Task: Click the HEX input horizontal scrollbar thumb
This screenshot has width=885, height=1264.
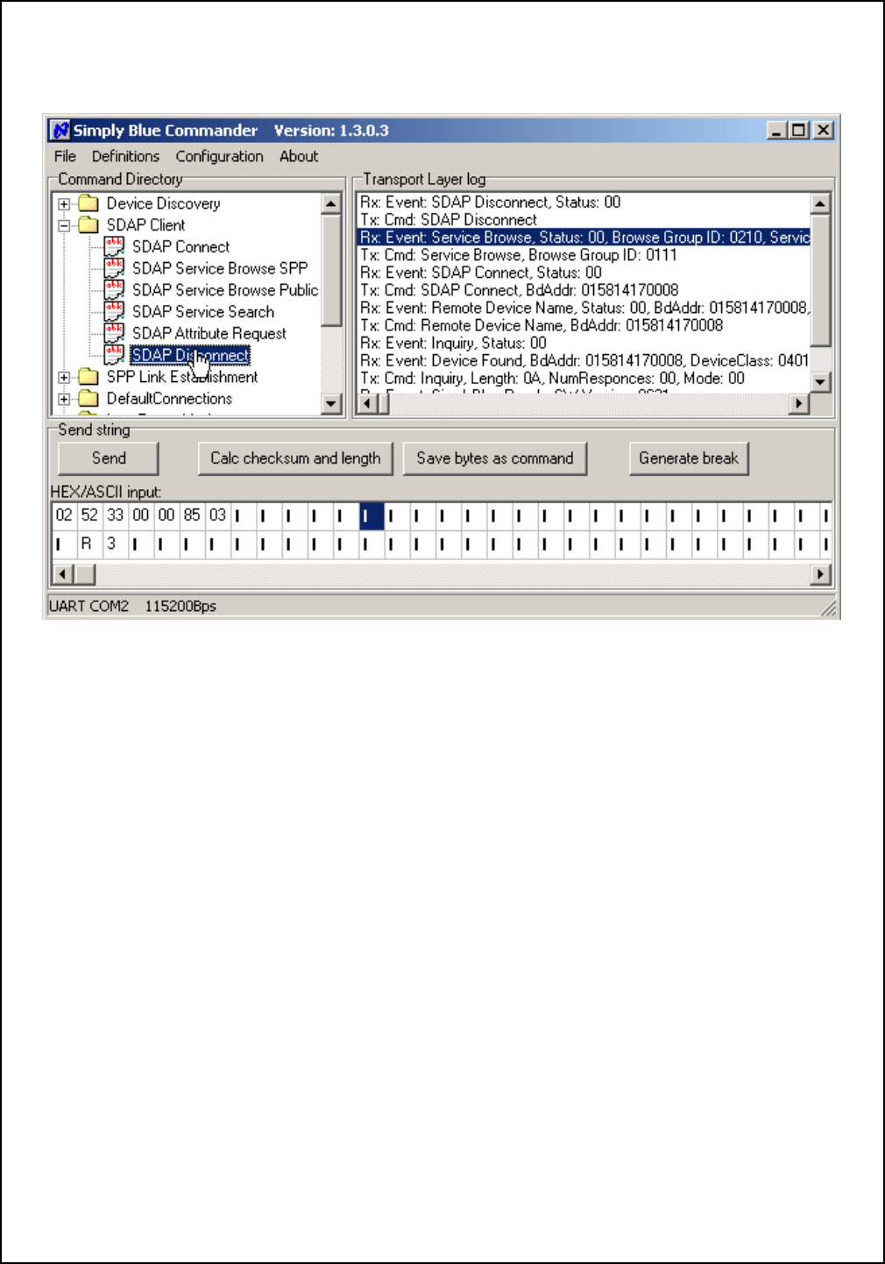Action: click(84, 575)
